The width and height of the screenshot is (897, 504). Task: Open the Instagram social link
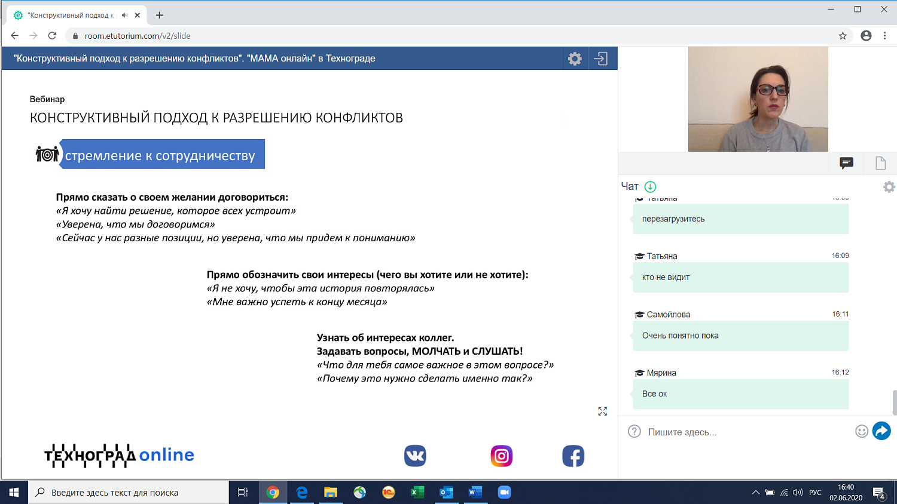tap(502, 456)
